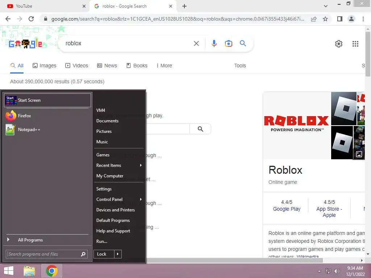Submit search with blue magnifier icon

point(243,43)
